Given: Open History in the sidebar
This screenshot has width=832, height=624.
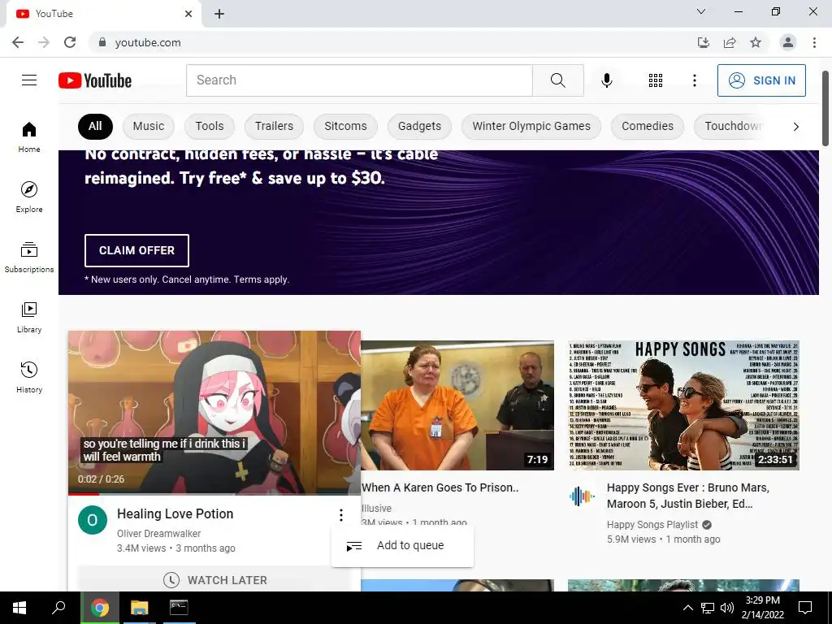Looking at the screenshot, I should click(29, 377).
